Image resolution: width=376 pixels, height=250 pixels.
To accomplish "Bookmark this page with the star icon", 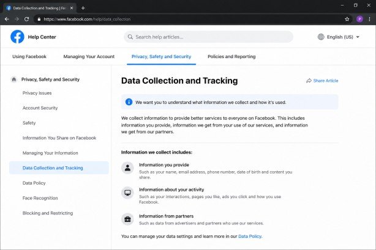I will pos(347,19).
